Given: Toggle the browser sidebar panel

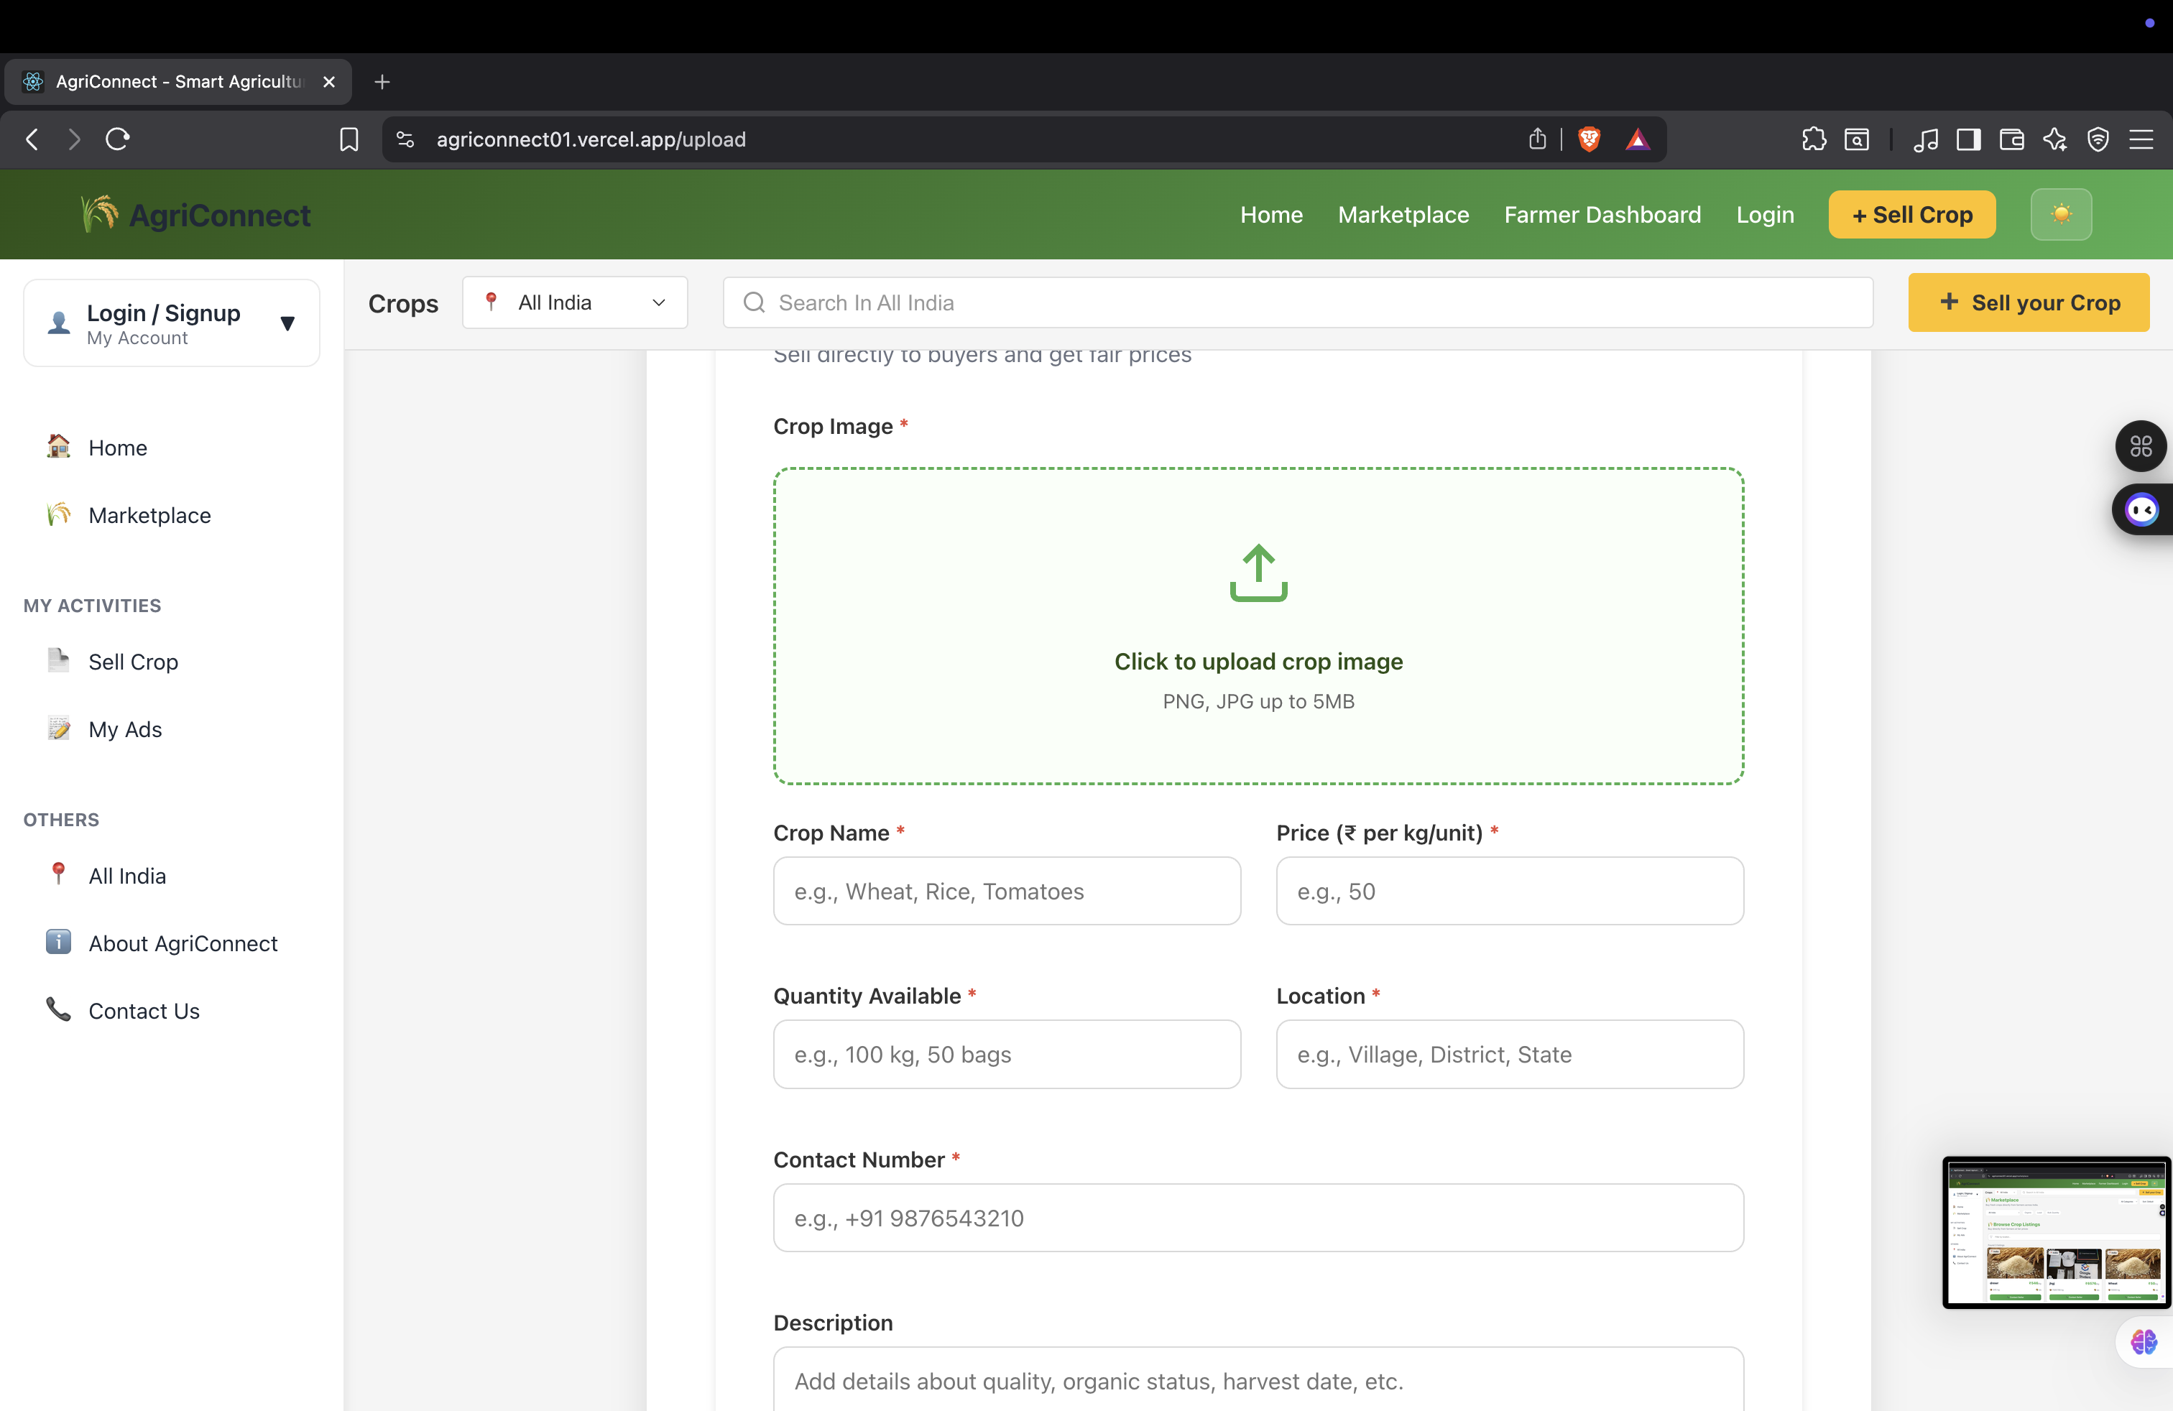Looking at the screenshot, I should coord(1968,139).
